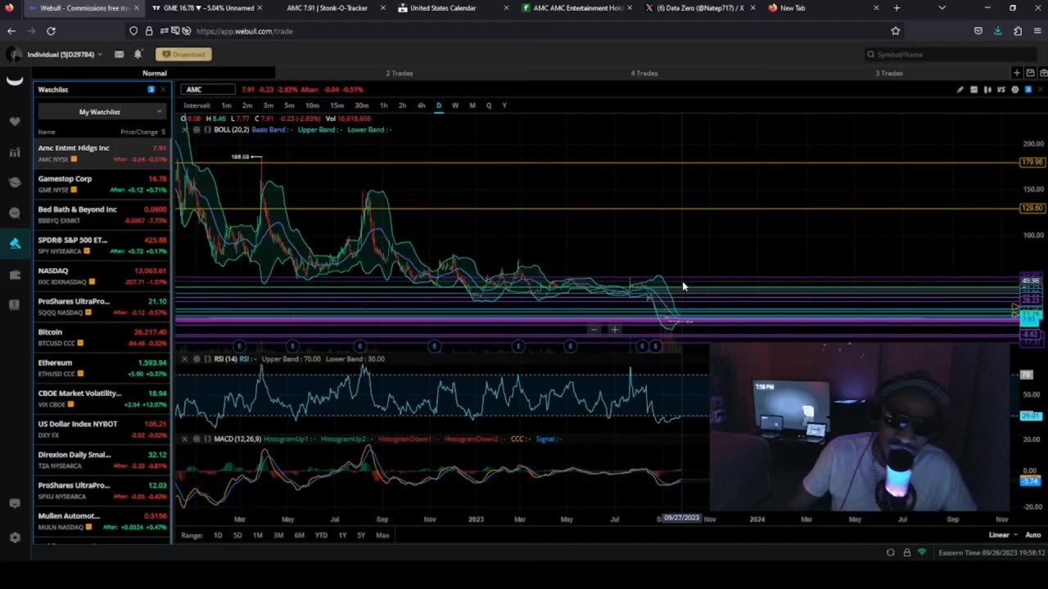The height and width of the screenshot is (589, 1048).
Task: Zoom out chart with minus button
Action: pyautogui.click(x=594, y=330)
